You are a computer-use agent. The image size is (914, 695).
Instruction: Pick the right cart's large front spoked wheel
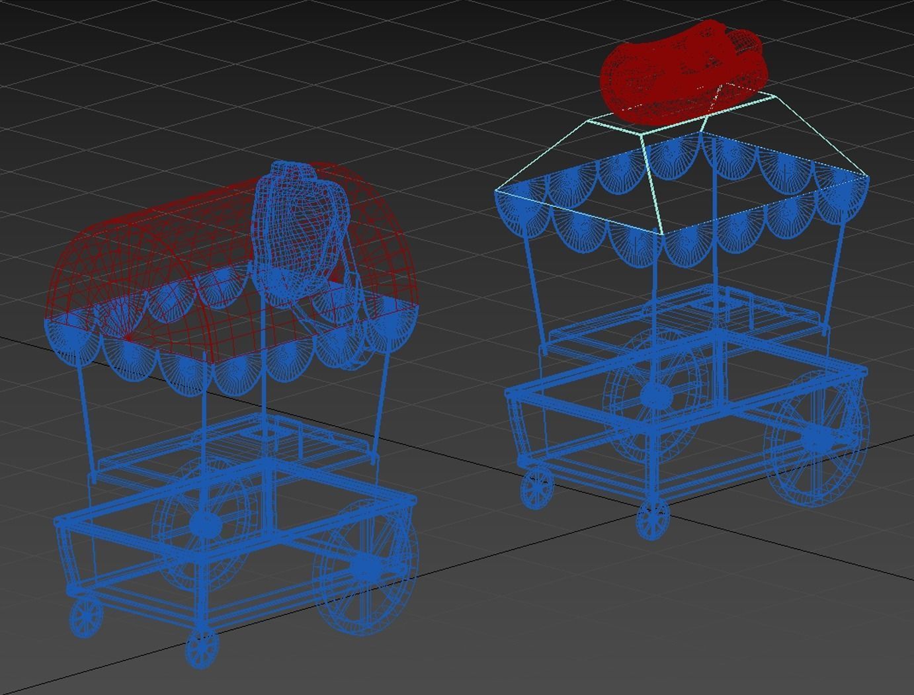tap(816, 438)
